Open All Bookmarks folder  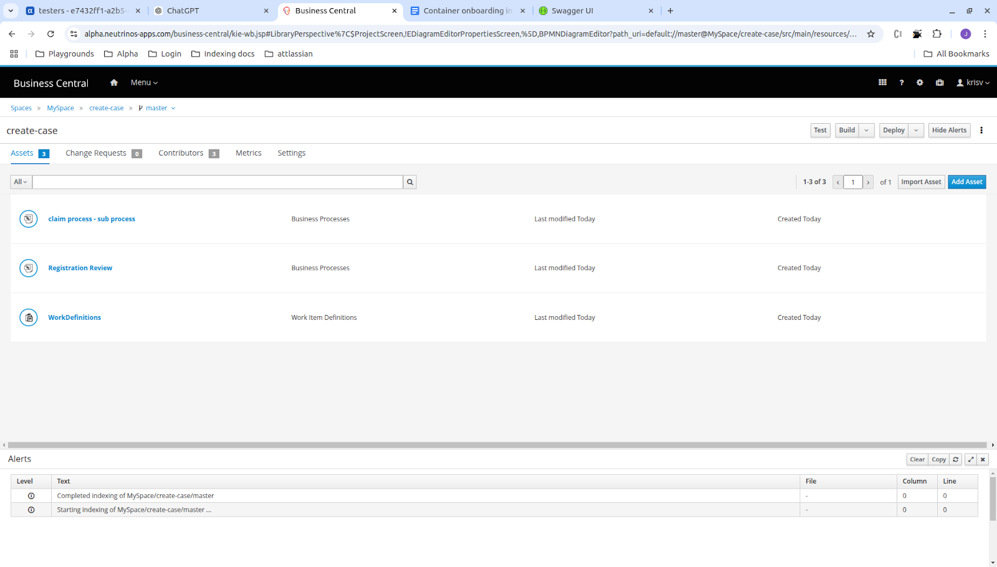tap(956, 54)
